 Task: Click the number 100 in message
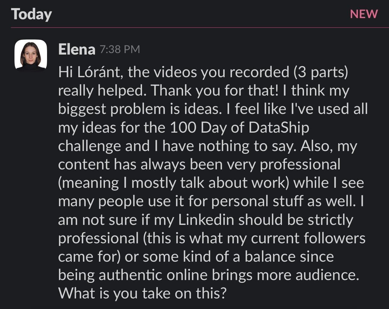[x=183, y=127]
